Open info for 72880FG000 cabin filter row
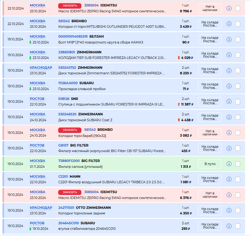Screen dimensions: 251x236 pyautogui.click(x=229, y=164)
